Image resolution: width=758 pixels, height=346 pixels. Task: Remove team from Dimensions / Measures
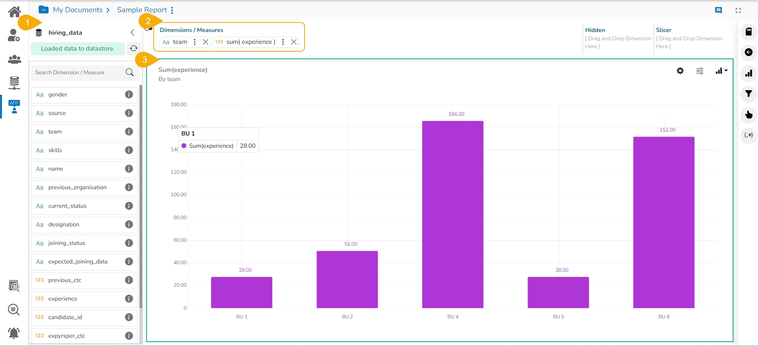click(x=205, y=42)
